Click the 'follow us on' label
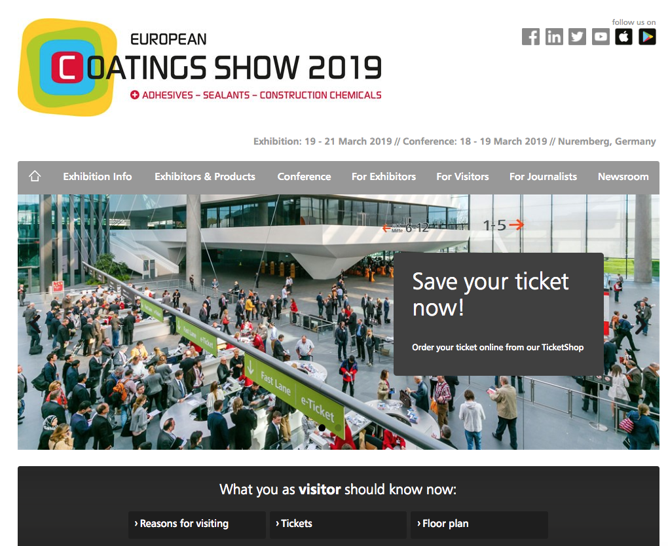The width and height of the screenshot is (668, 546). coord(634,22)
